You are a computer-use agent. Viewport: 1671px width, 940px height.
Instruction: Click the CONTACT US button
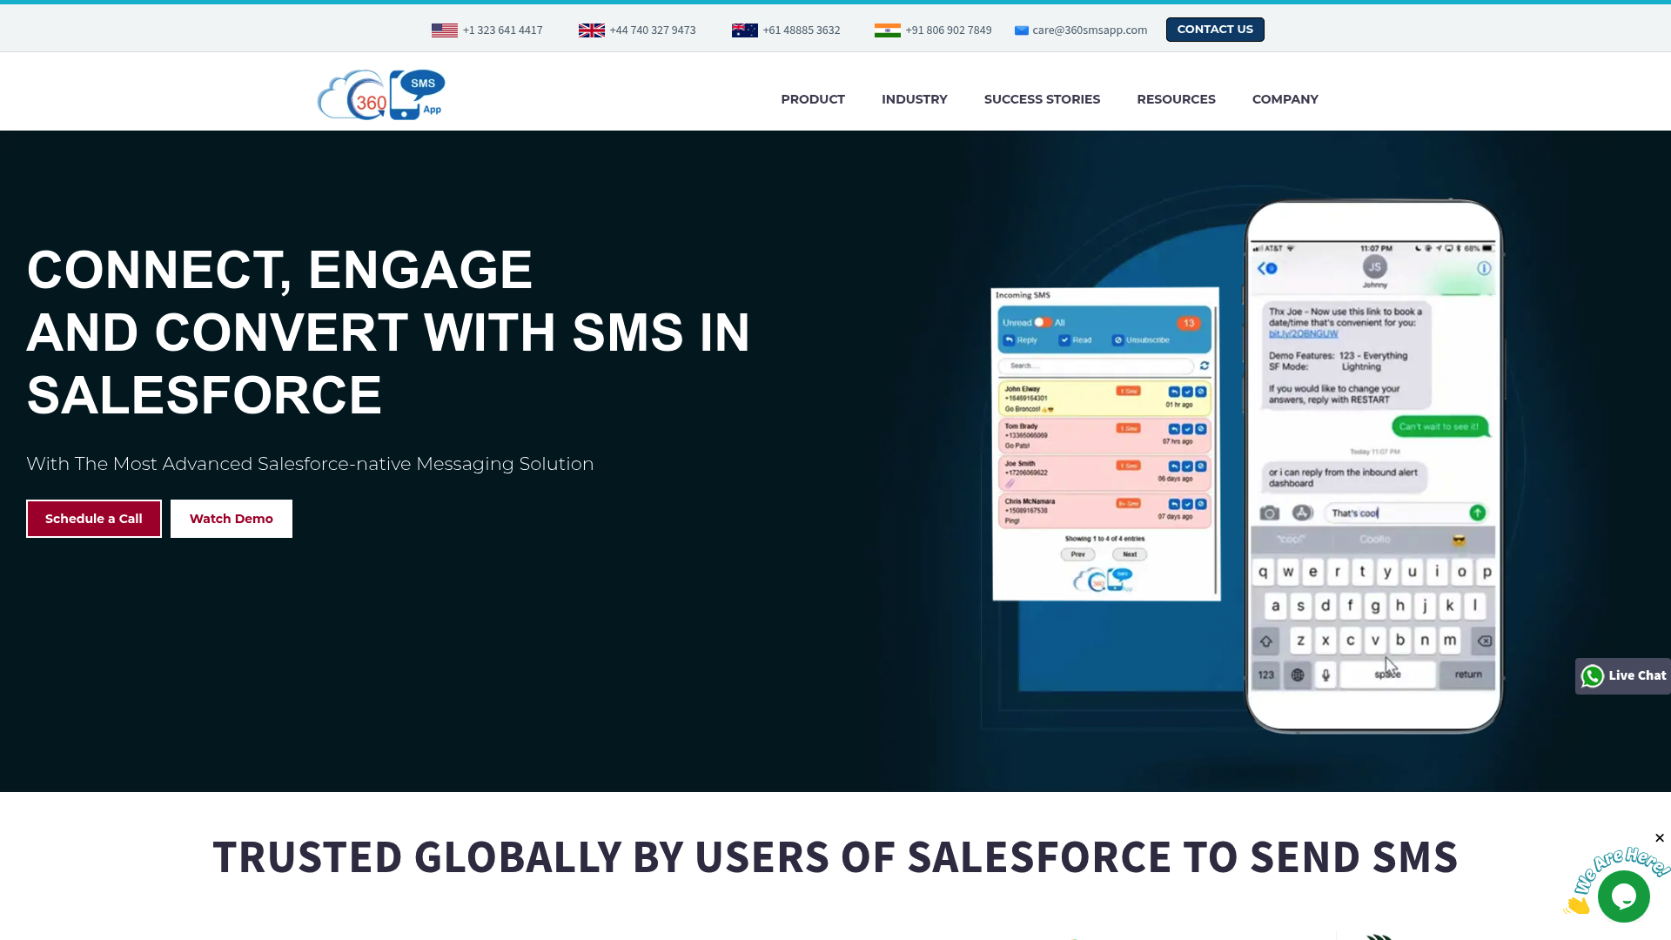pos(1215,30)
